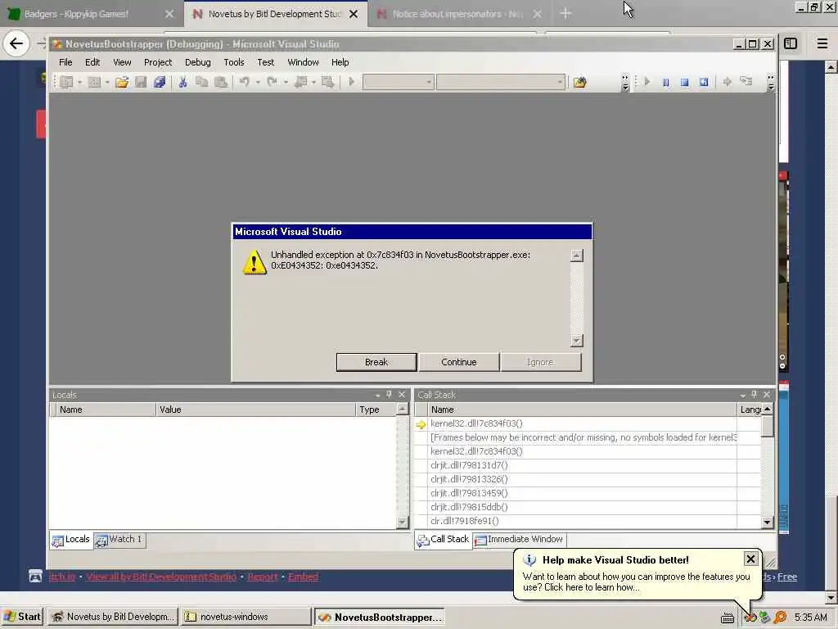Dismiss the Help make Visual Studio better balloon

coord(750,559)
